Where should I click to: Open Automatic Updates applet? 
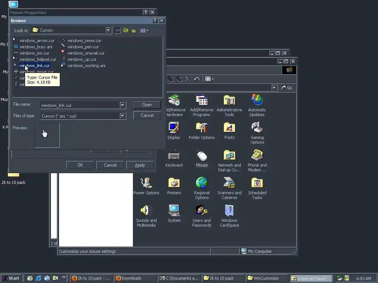click(x=257, y=105)
